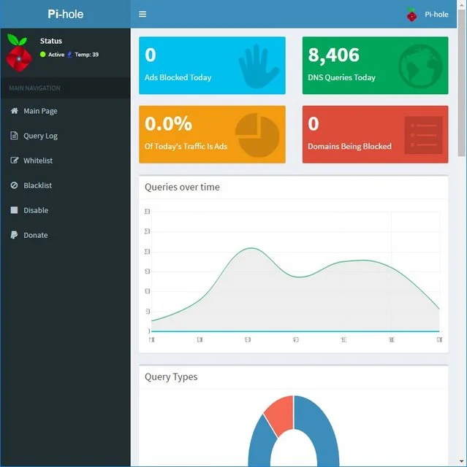The image size is (467, 467).
Task: Click the globe icon on DNS Queries card
Action: click(x=420, y=66)
